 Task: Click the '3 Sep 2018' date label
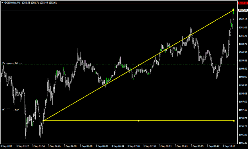[7, 146]
